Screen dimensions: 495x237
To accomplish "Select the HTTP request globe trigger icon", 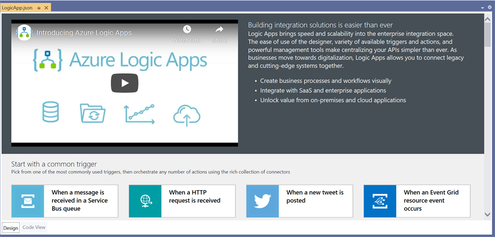I will point(145,201).
